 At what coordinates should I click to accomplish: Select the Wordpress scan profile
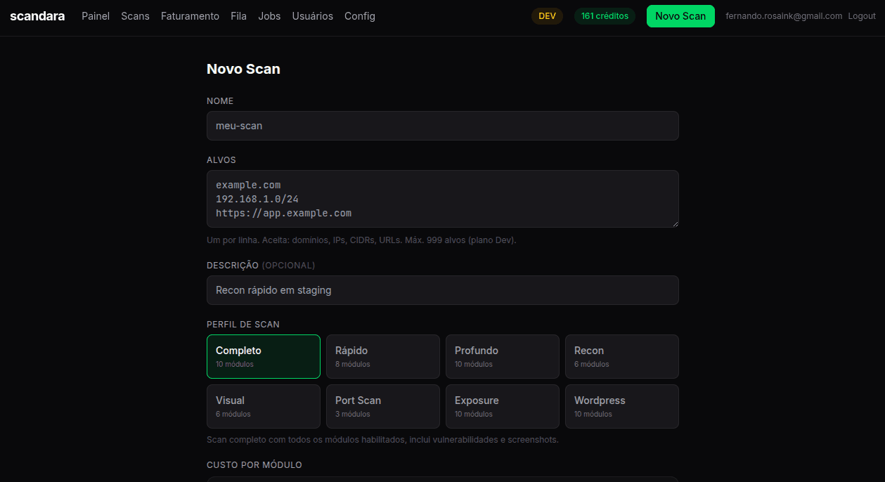pyautogui.click(x=622, y=406)
